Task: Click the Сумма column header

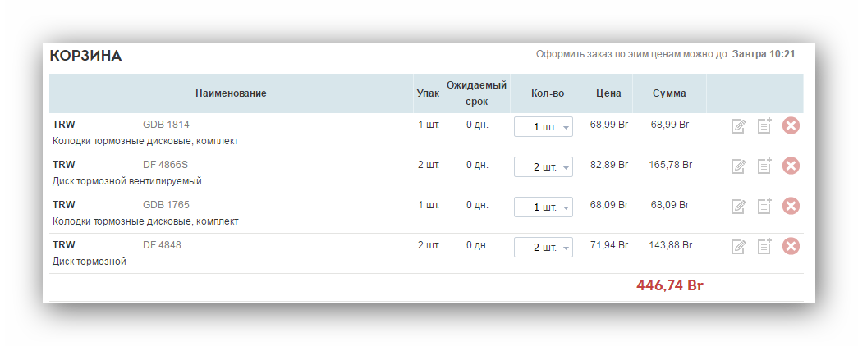Action: (669, 93)
